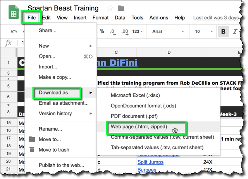Click the Burpees link
248x179 pixels.
pos(147,170)
